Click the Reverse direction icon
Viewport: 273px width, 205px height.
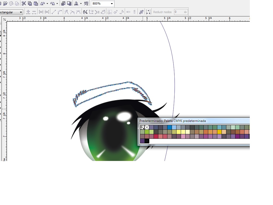click(x=85, y=12)
